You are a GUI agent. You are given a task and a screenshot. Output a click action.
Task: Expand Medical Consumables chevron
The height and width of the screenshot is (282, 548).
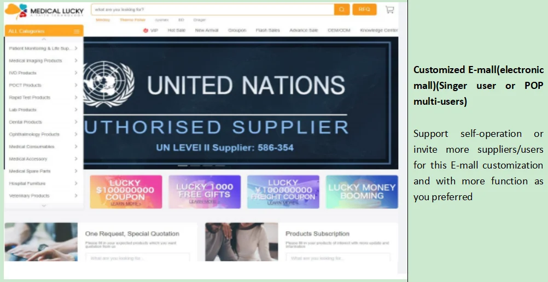76,146
